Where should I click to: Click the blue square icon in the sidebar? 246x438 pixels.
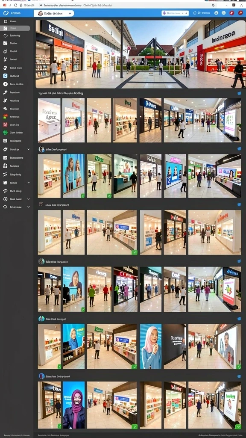[5, 76]
